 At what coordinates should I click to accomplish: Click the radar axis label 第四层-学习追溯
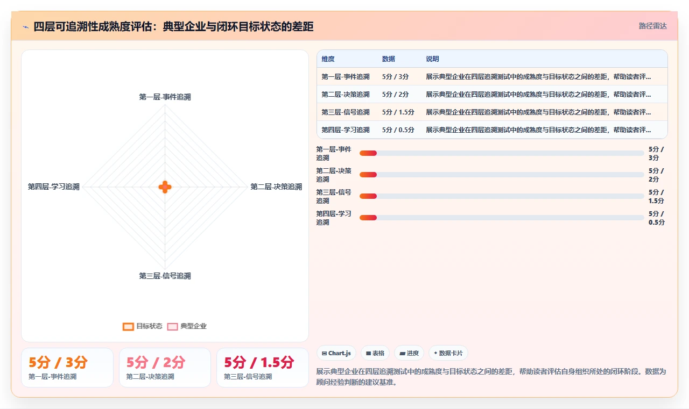54,187
